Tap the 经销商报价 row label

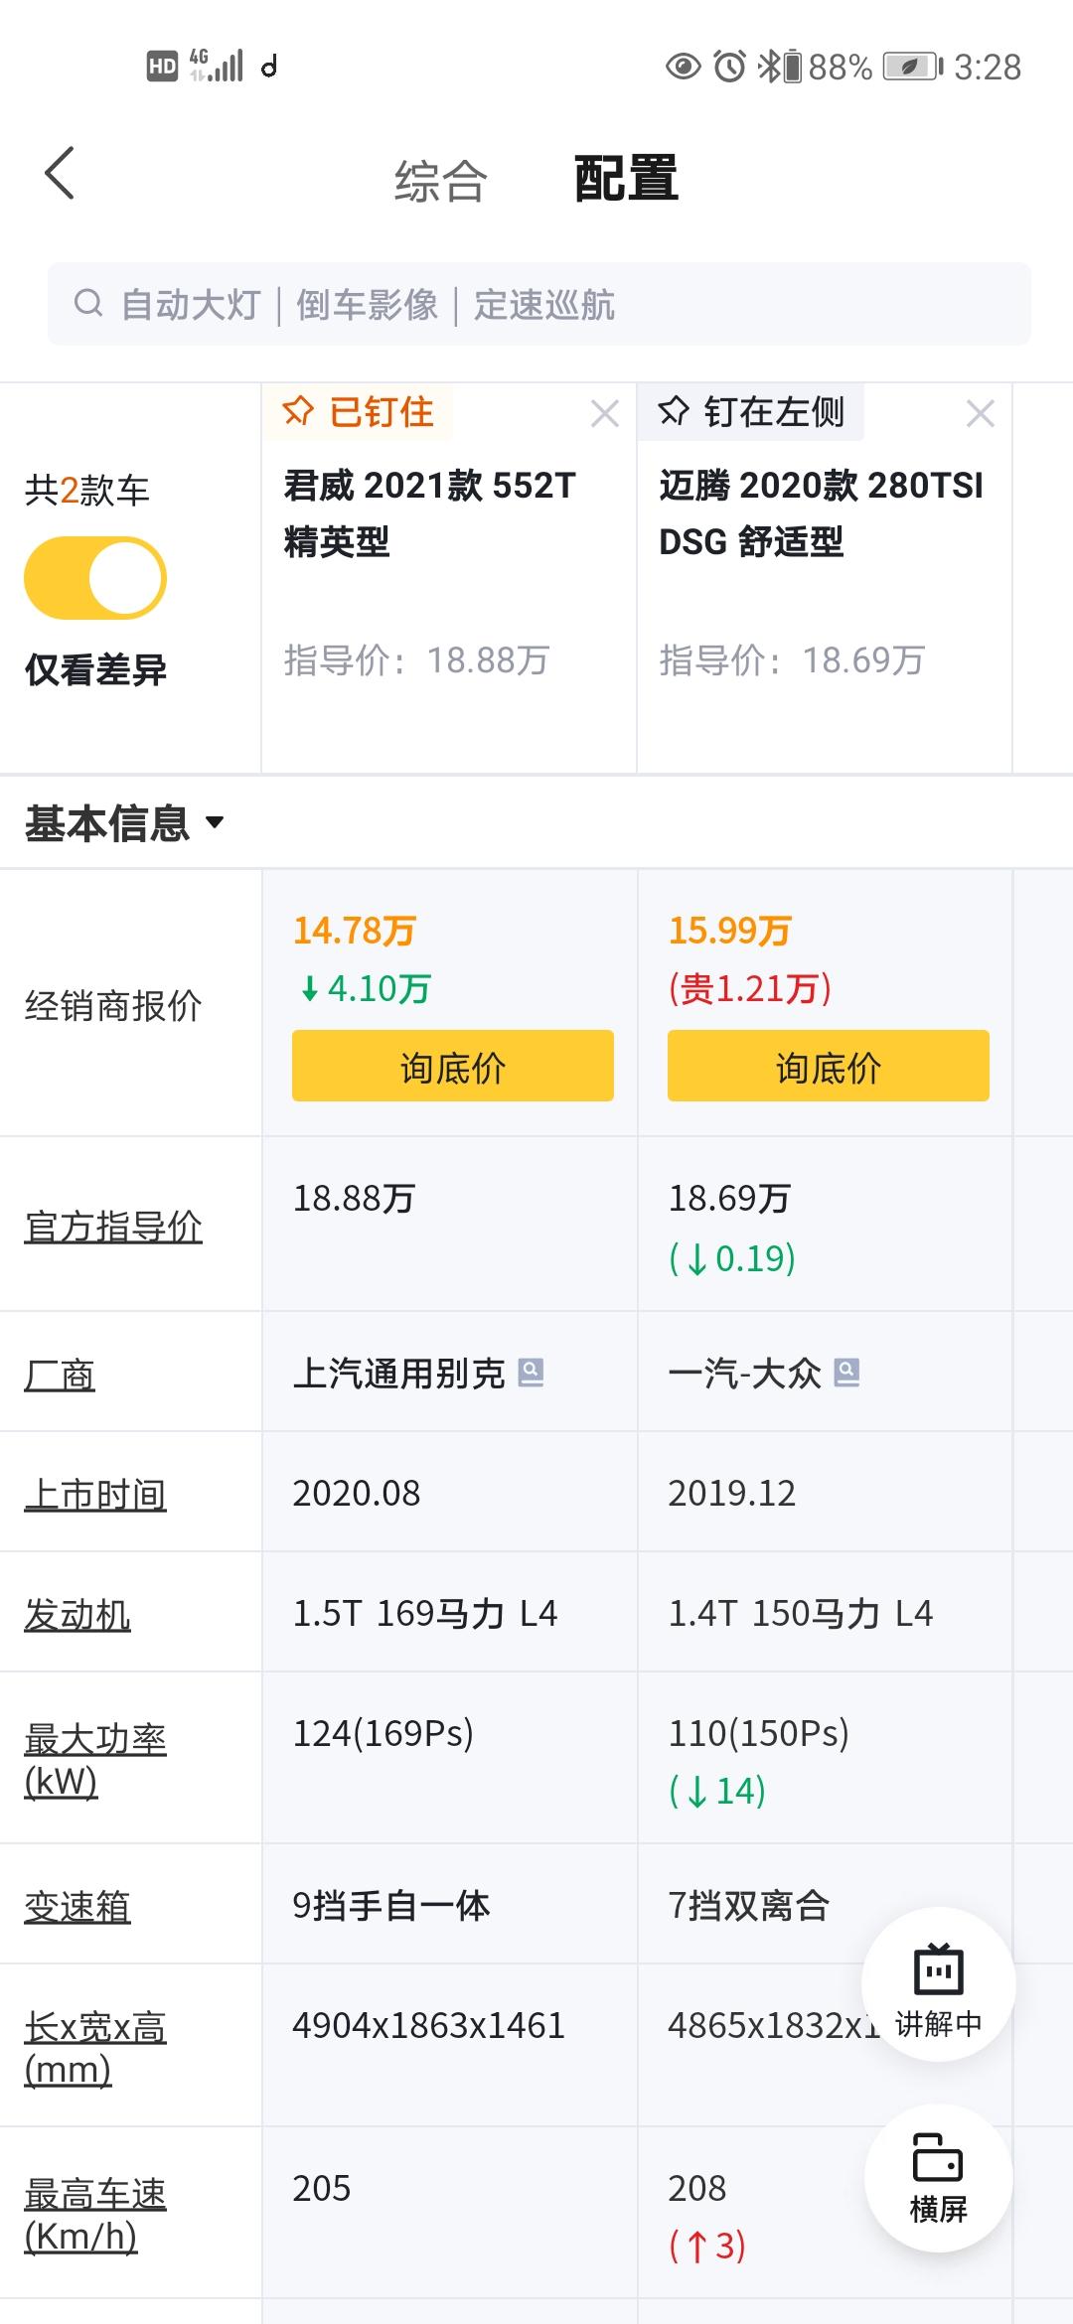coord(113,1005)
